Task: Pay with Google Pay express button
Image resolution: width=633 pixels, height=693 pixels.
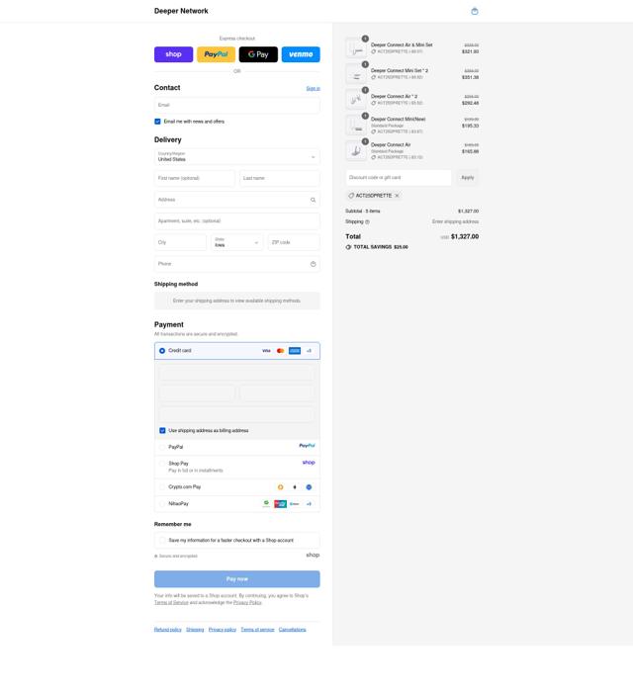Action: (258, 54)
